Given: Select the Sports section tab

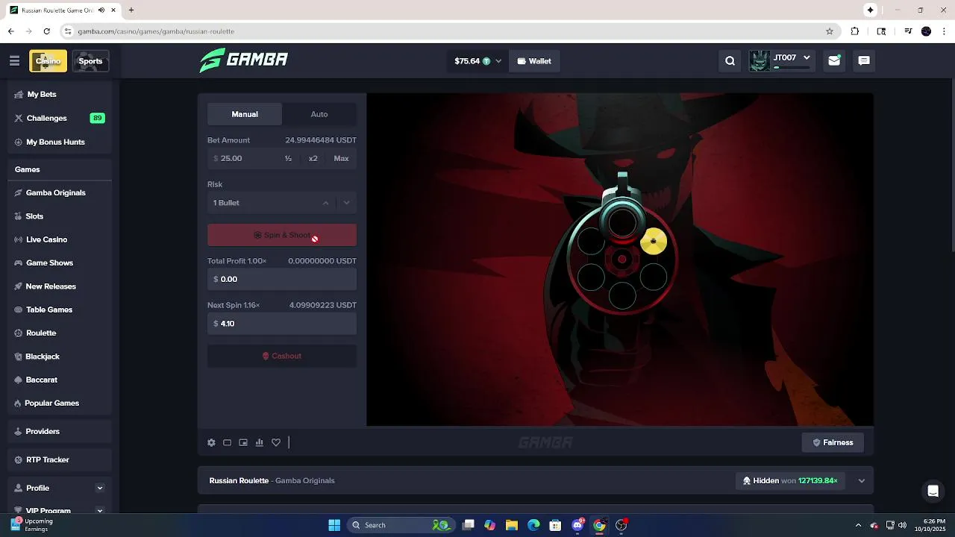Looking at the screenshot, I should point(90,61).
